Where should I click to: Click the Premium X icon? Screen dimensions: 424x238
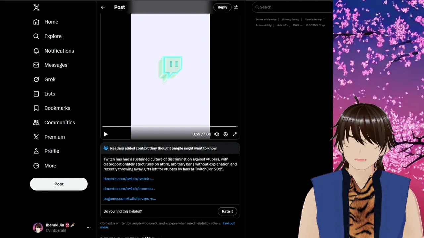point(36,137)
